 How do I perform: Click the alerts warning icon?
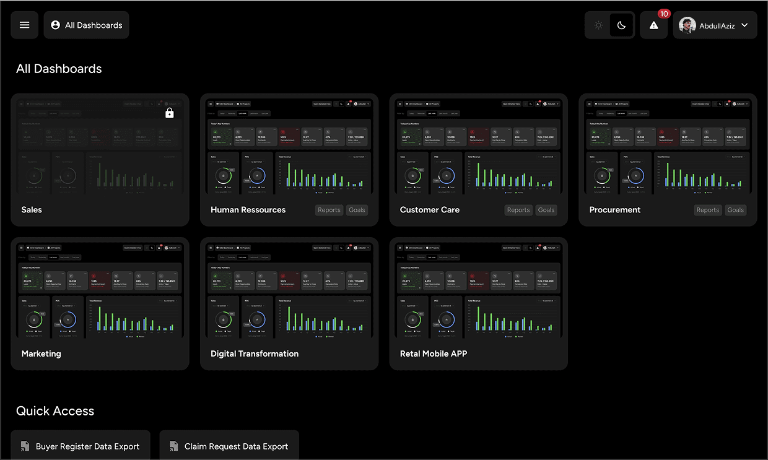coord(653,25)
